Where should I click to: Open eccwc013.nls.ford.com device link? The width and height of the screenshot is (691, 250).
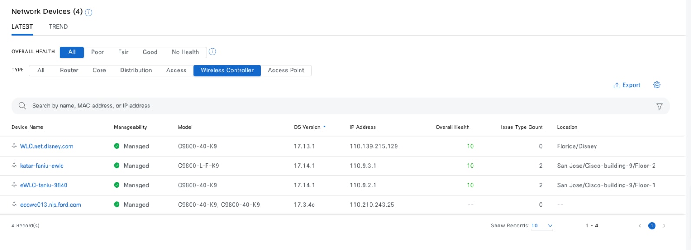[x=50, y=205]
